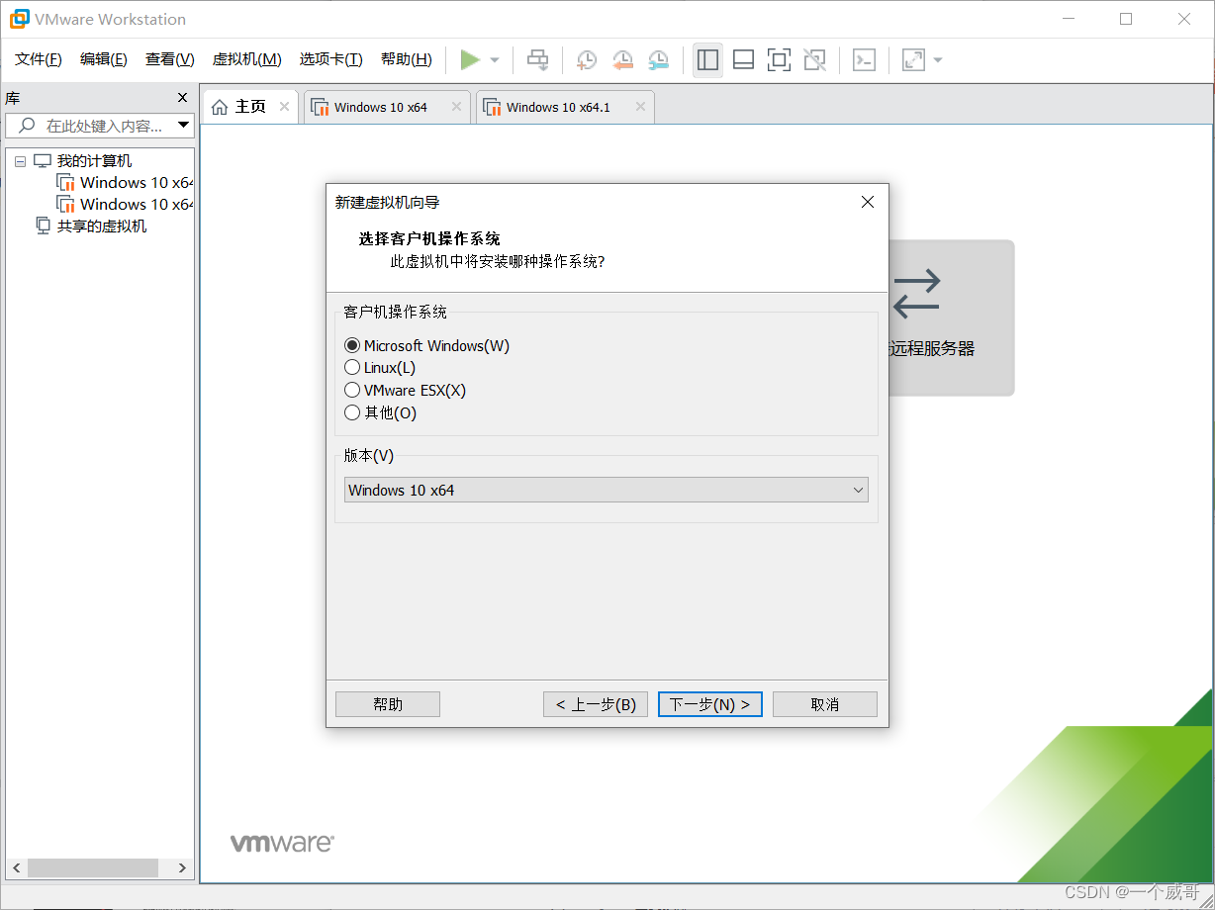Open the library search filter dropdown
Image resolution: width=1215 pixels, height=910 pixels.
[x=183, y=125]
